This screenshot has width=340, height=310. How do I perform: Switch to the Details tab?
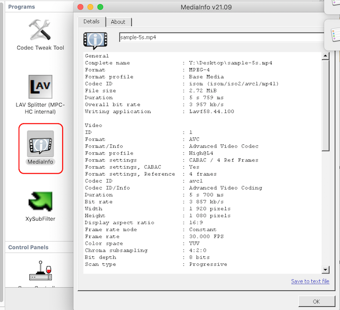[x=91, y=21]
